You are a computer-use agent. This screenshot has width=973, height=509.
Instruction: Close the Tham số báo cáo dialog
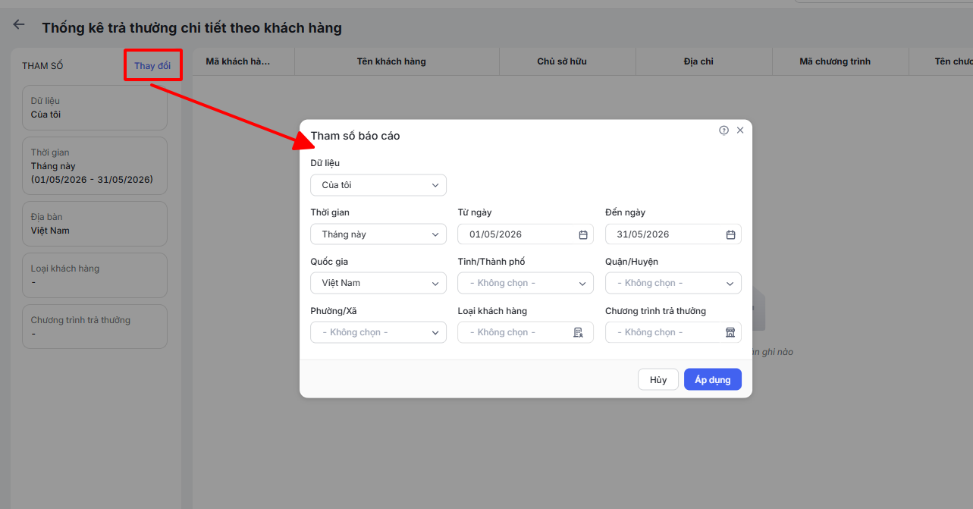click(740, 130)
